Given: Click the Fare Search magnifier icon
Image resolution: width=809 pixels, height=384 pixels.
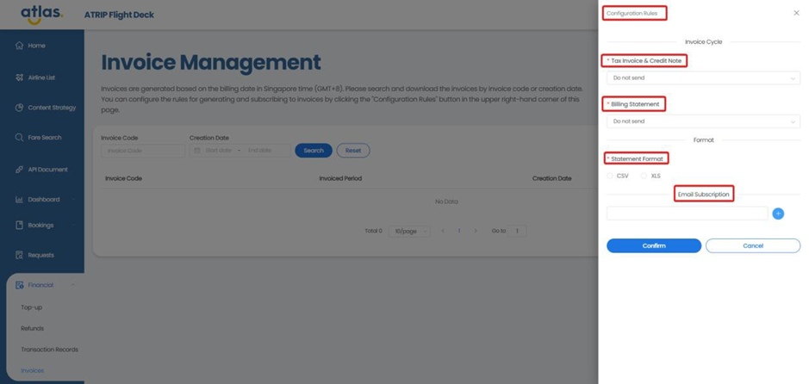Looking at the screenshot, I should [x=19, y=138].
